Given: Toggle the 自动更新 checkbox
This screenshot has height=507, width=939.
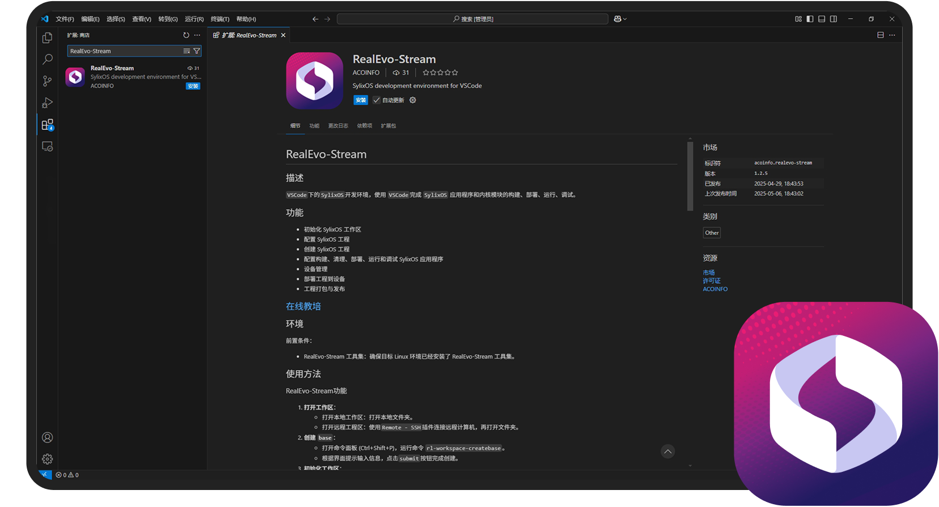Looking at the screenshot, I should click(x=377, y=100).
